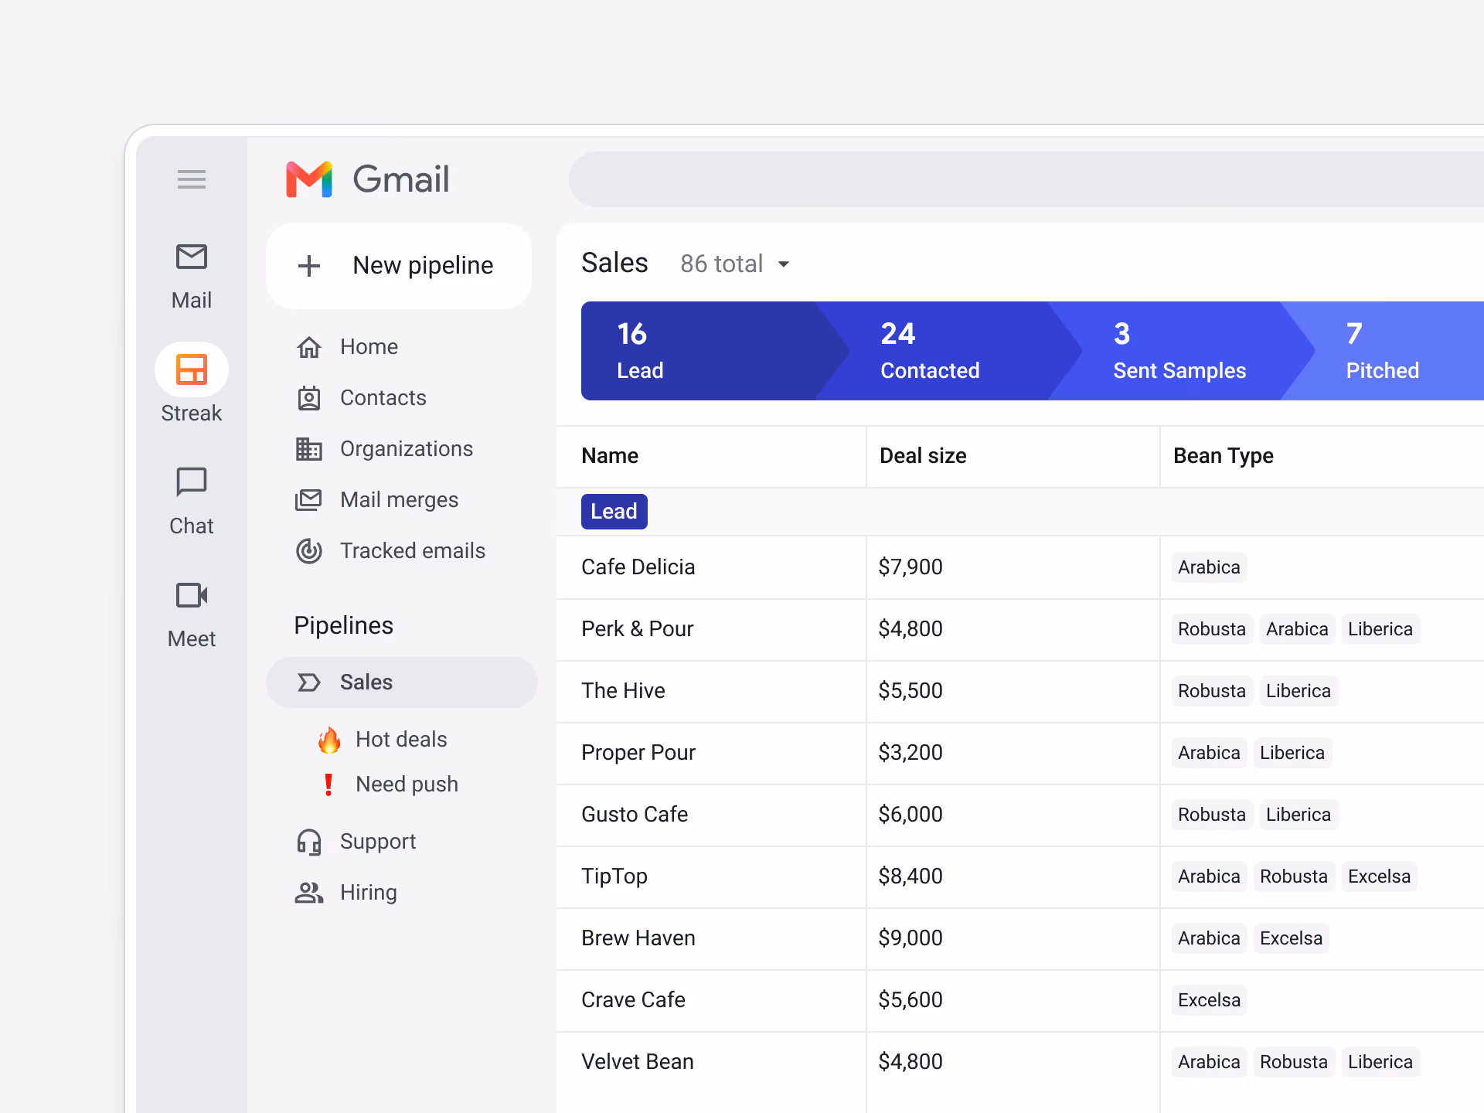This screenshot has width=1484, height=1113.
Task: Click the Sales pipeline arrow icon
Action: (309, 682)
